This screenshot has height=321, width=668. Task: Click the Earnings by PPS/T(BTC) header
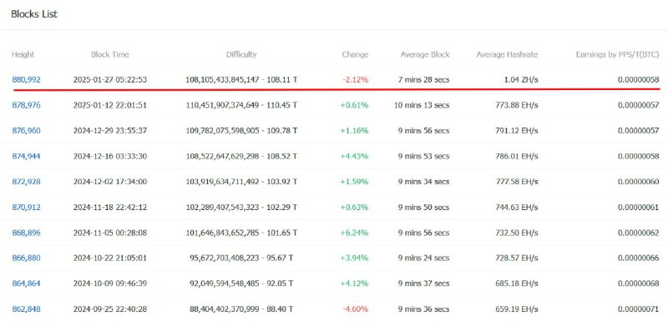click(x=617, y=54)
